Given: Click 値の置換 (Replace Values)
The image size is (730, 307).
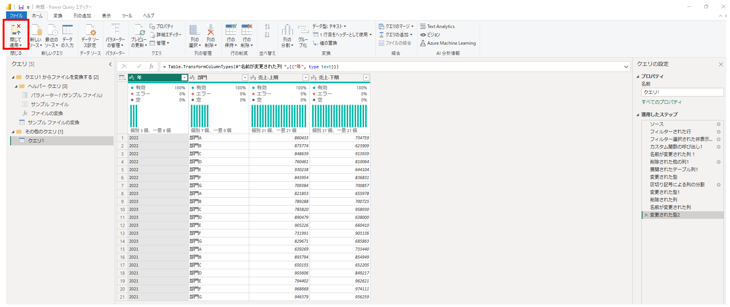Looking at the screenshot, I should 325,43.
